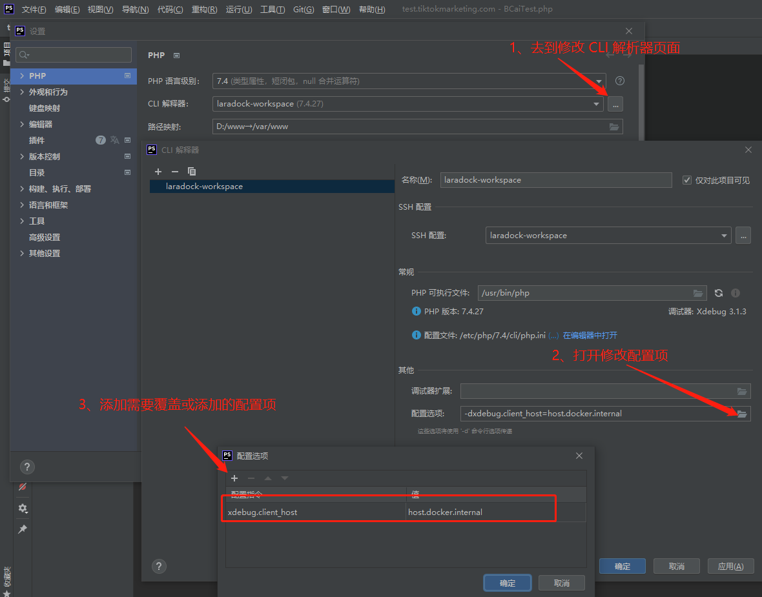The height and width of the screenshot is (597, 762).
Task: Open the Edit menu
Action: pos(67,9)
